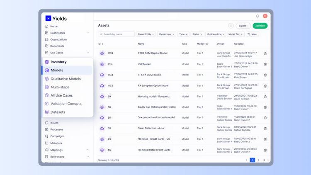Open the VaR Model name
Viewport: 311px width, 175px height.
click(x=144, y=64)
